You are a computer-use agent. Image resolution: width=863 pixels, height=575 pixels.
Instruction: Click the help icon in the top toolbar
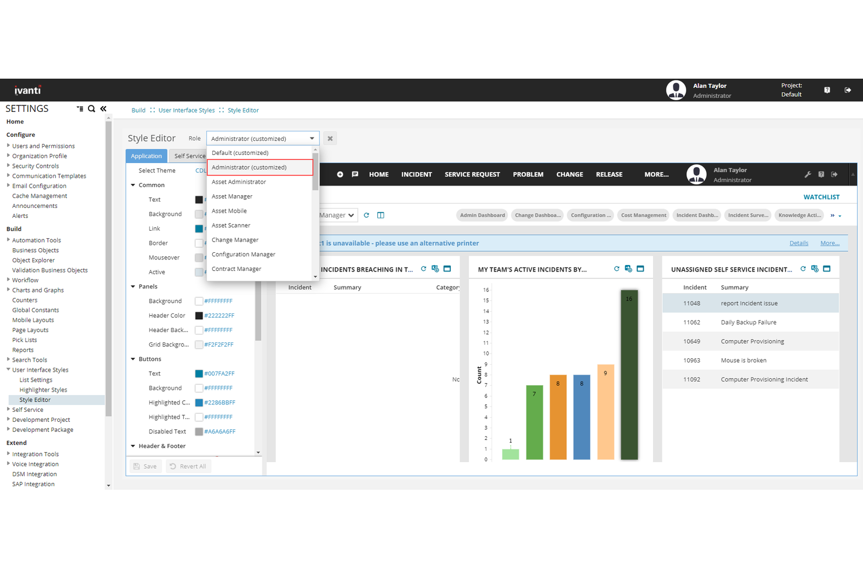click(x=827, y=90)
